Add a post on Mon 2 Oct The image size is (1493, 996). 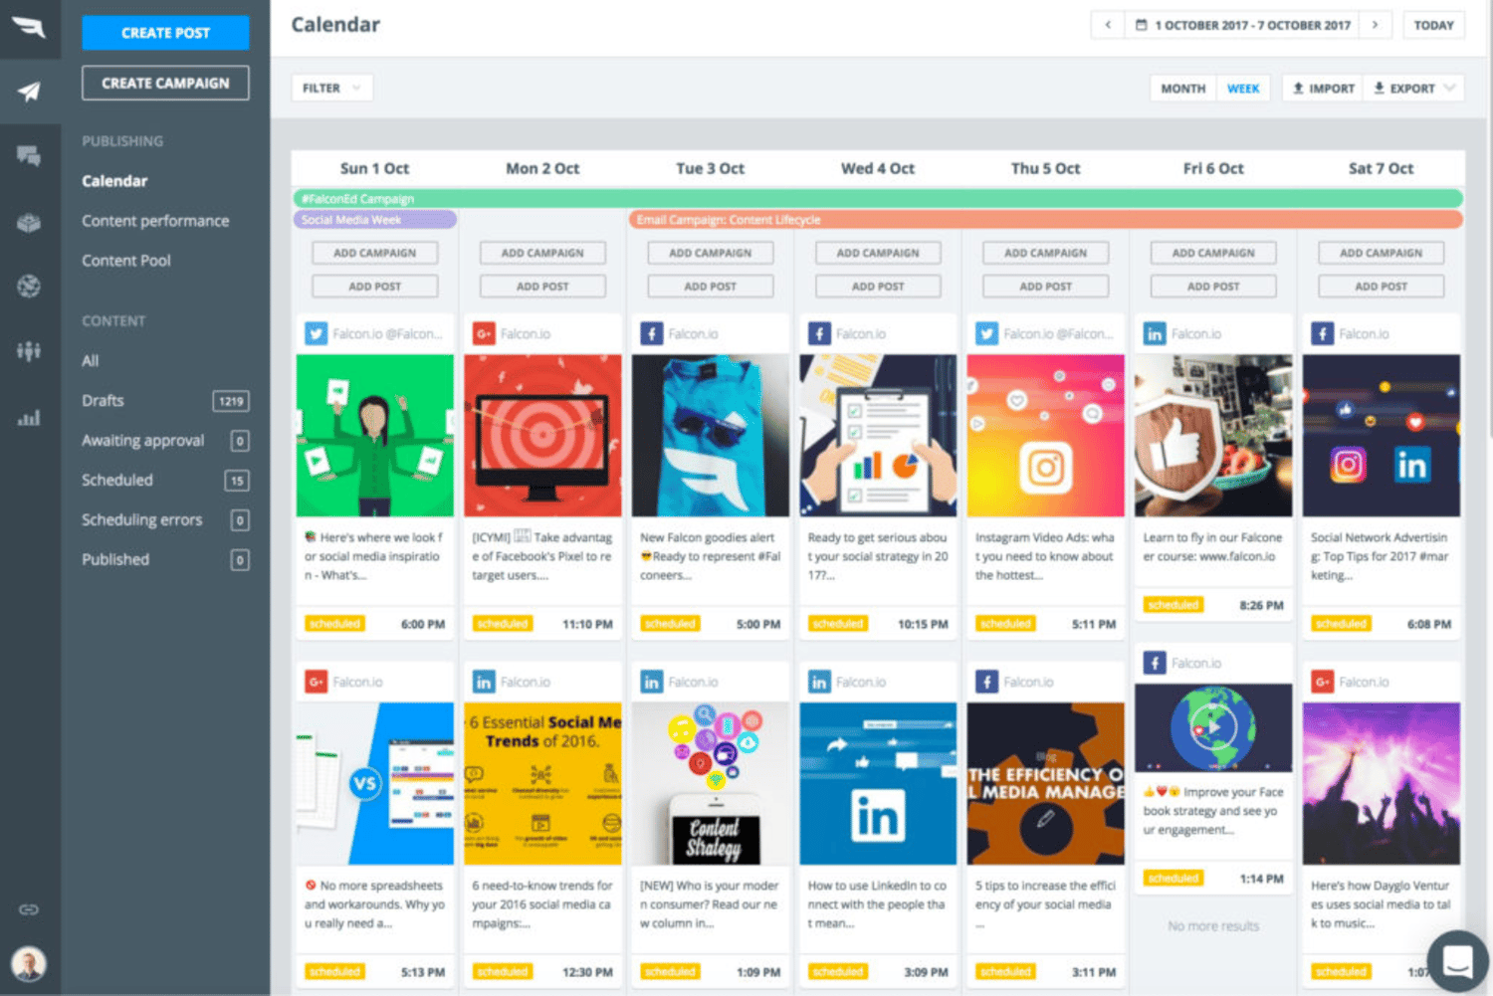[x=542, y=287]
